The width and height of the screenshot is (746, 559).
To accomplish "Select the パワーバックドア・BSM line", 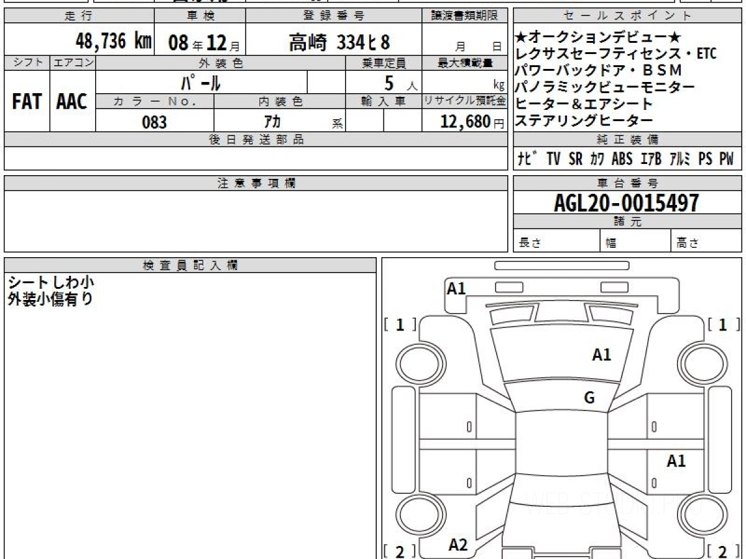I will (599, 70).
